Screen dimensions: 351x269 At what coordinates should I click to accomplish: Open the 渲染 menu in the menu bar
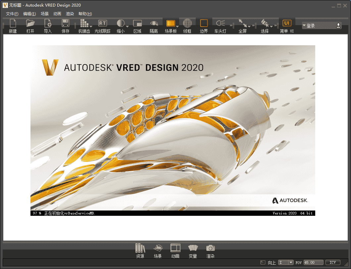pyautogui.click(x=70, y=14)
